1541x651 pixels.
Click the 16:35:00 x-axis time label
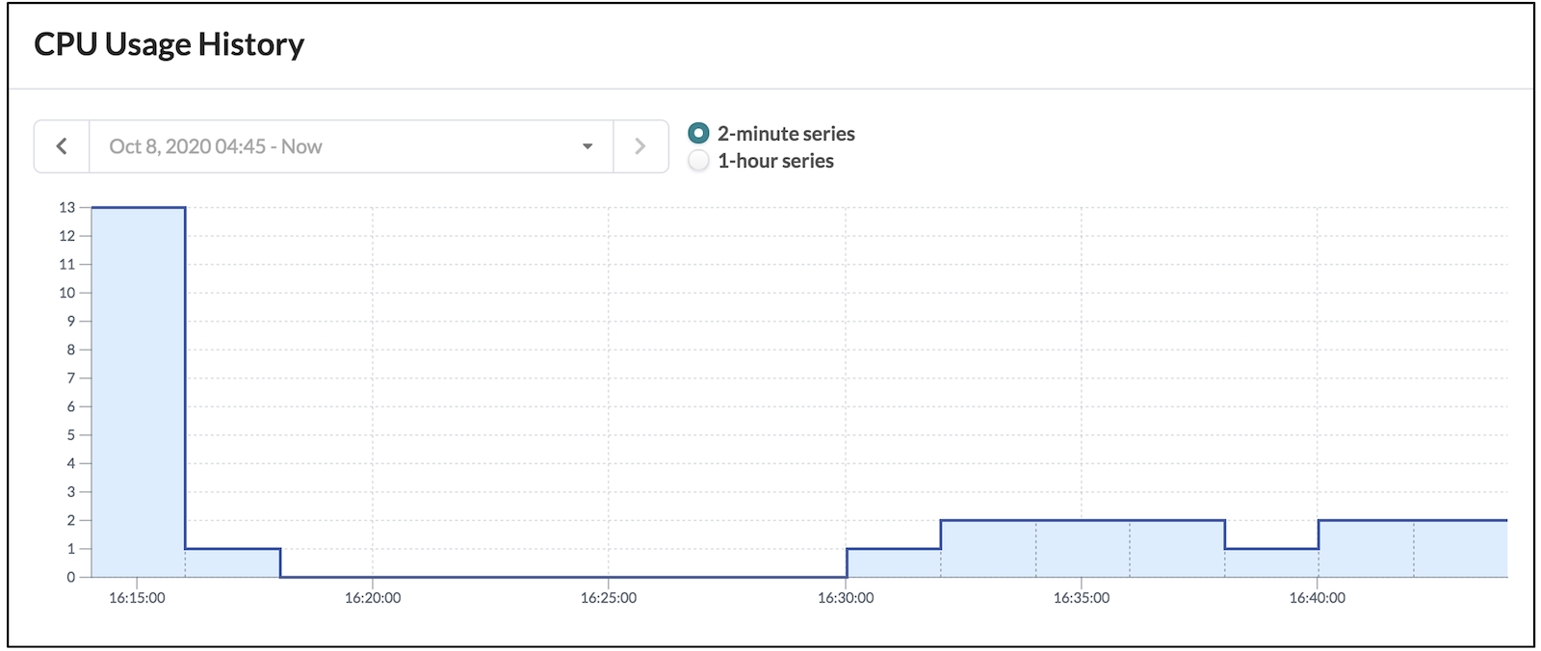[x=1082, y=598]
